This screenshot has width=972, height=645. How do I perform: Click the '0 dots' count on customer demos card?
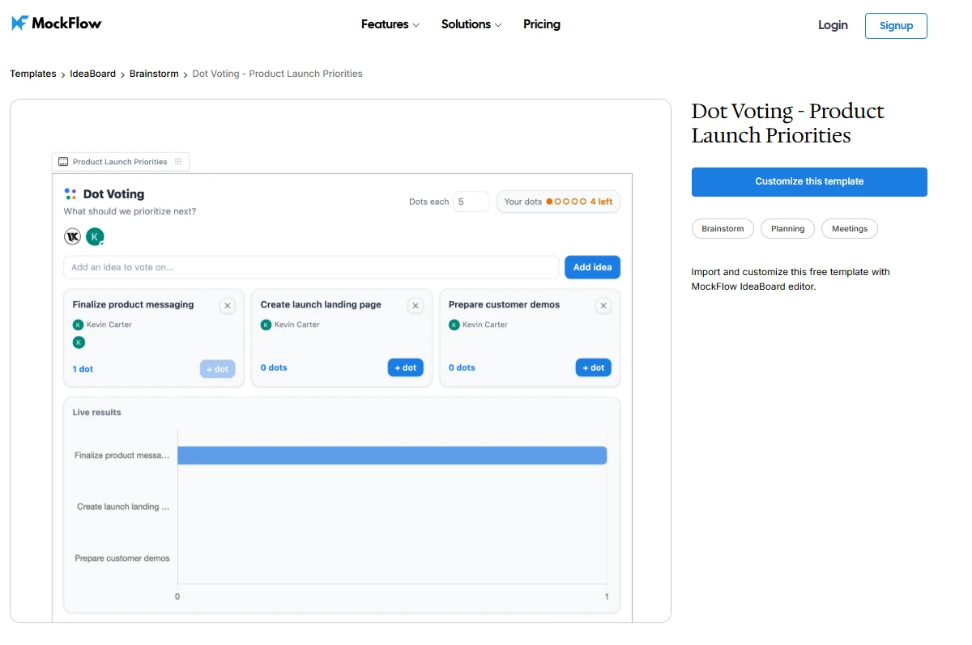(x=463, y=367)
